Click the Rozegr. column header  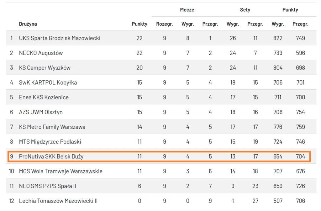(x=165, y=24)
